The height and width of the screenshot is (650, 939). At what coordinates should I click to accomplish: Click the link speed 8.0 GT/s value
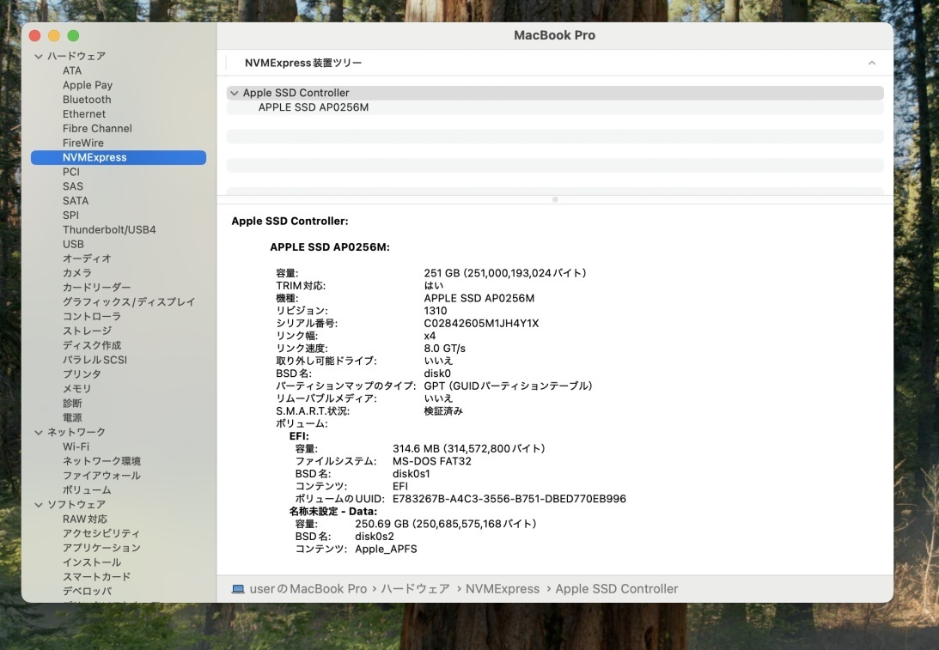coord(444,349)
